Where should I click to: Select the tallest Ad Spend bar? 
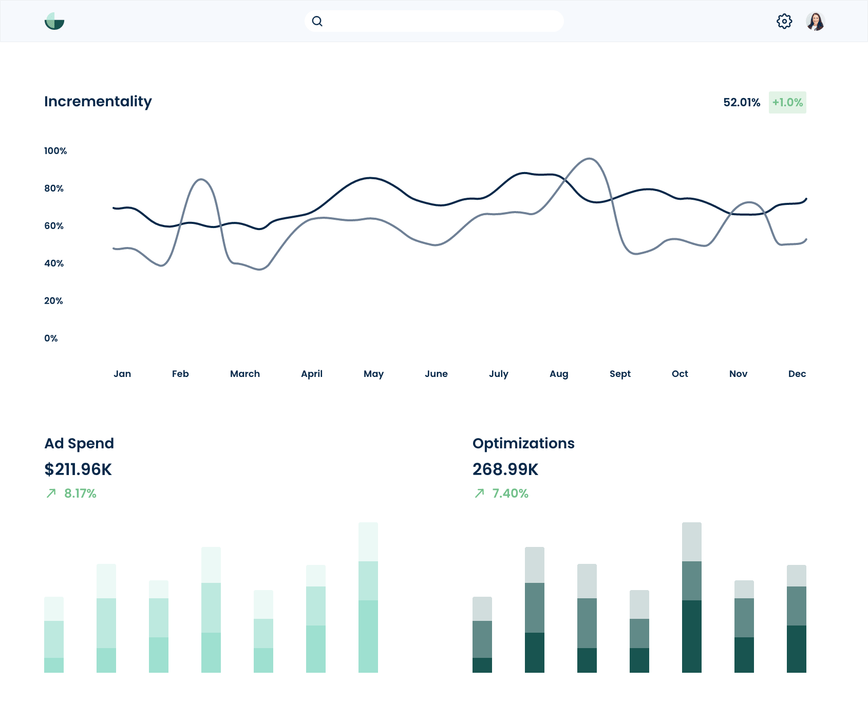pyautogui.click(x=368, y=596)
